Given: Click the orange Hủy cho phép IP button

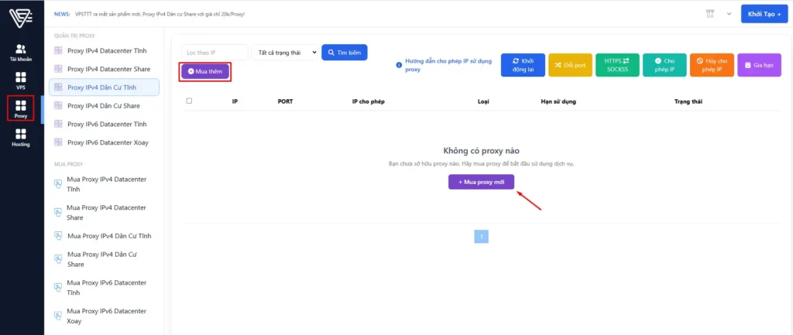Looking at the screenshot, I should tap(712, 65).
